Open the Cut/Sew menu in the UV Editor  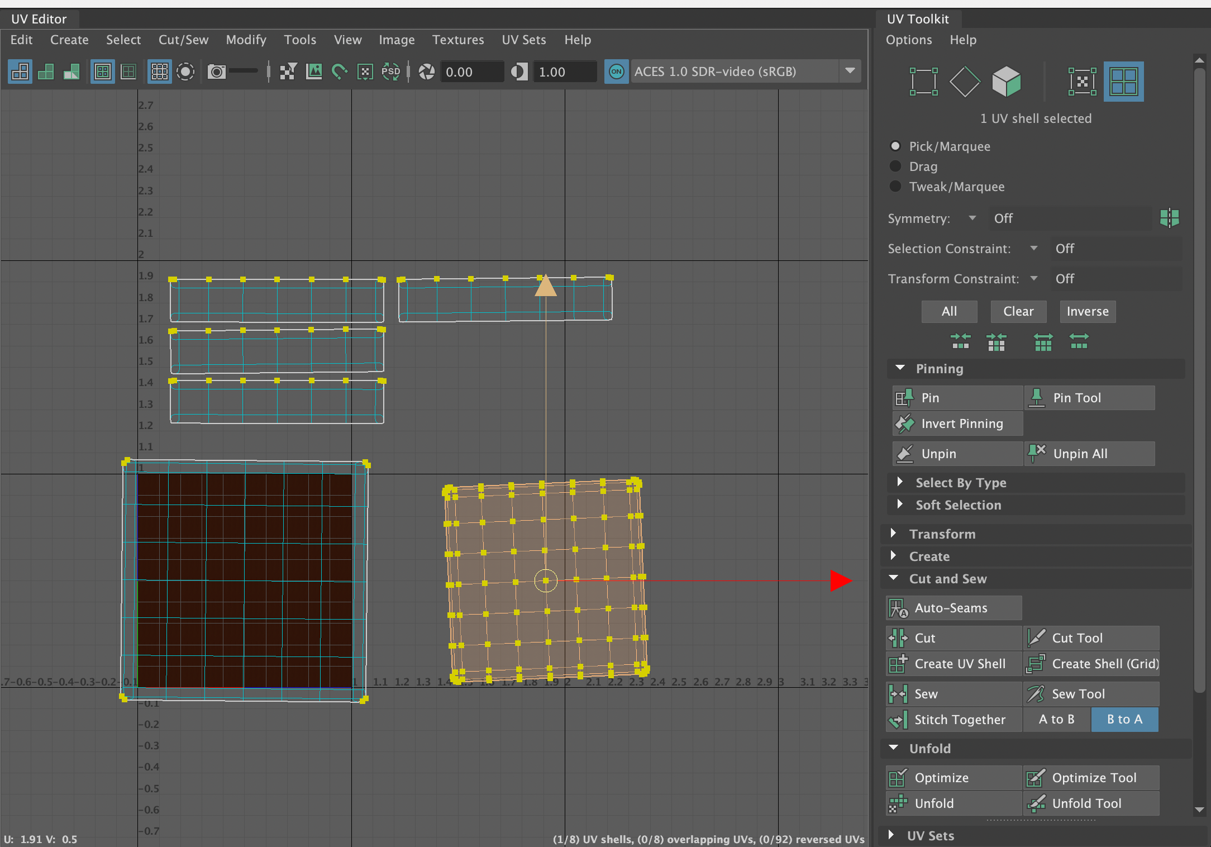tap(183, 40)
